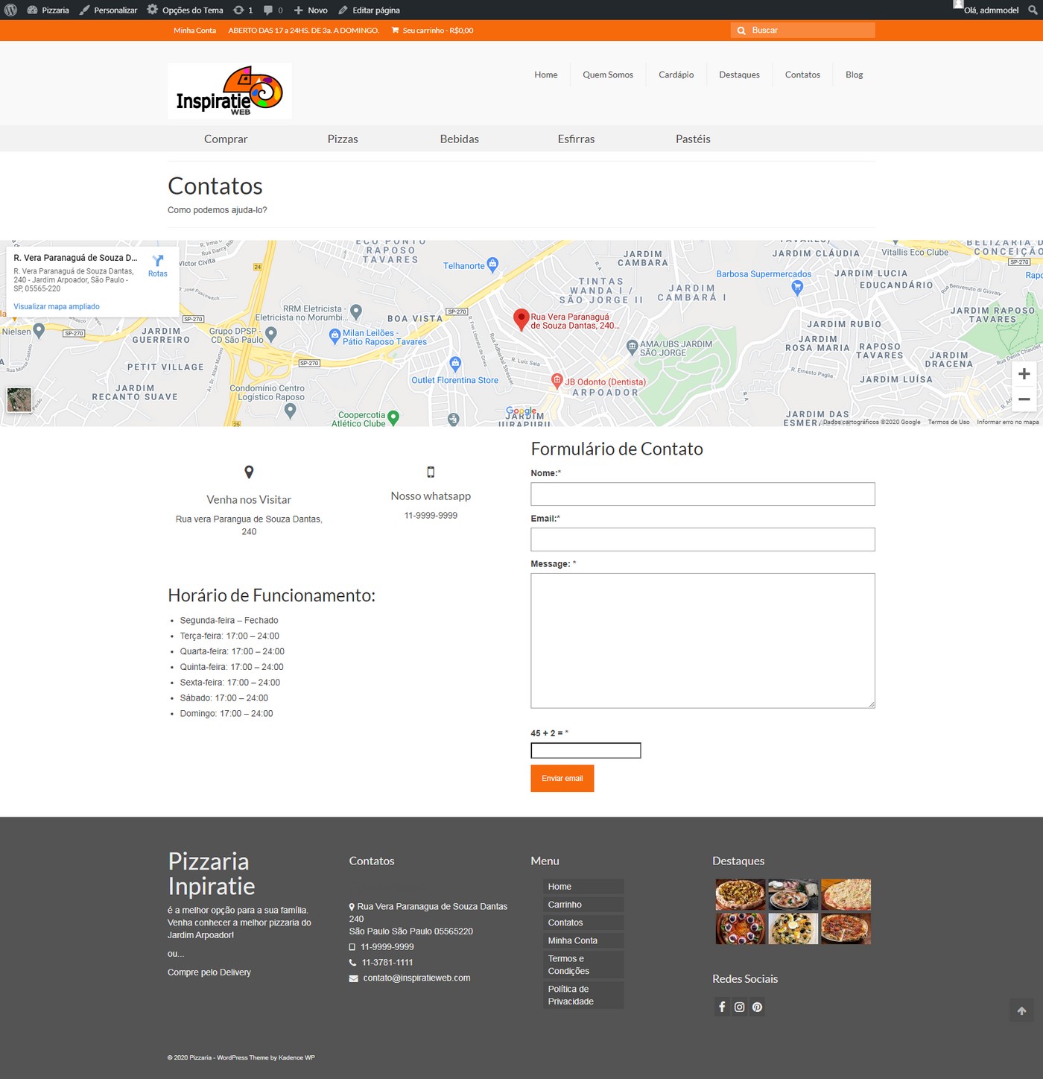Screen dimensions: 1043x1079
Task: Click 'Personalizar' in admin bar
Action: [109, 10]
